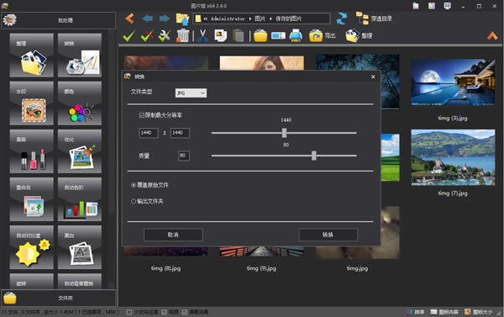504x317 pixels.
Task: Toggle the third status bar checkbox
Action: pyautogui.click(x=185, y=312)
